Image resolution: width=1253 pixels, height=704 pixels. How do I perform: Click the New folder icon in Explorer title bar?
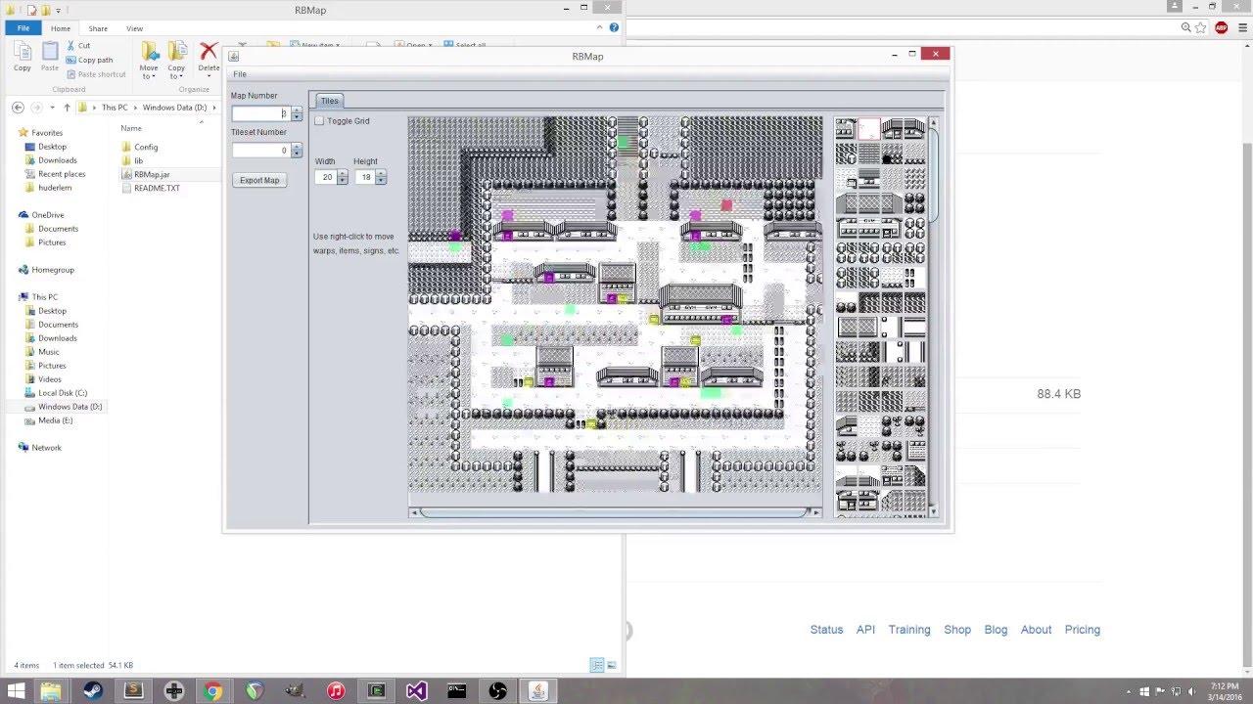tap(45, 9)
